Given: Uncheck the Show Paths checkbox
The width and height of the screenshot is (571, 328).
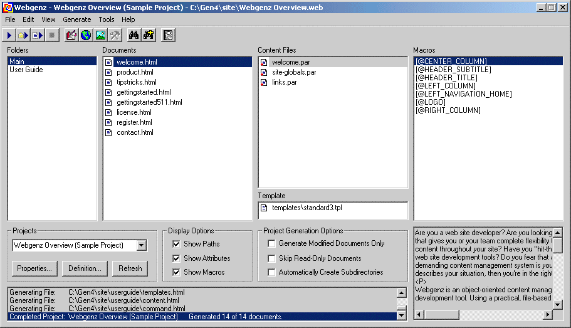Looking at the screenshot, I should coord(176,244).
